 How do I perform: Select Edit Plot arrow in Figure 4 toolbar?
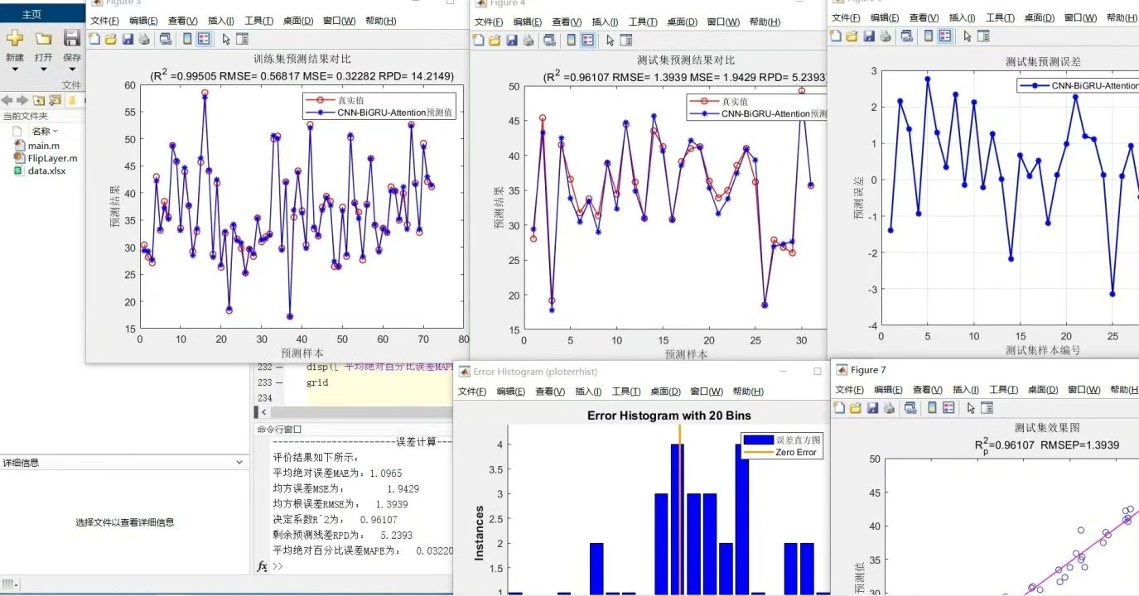(x=611, y=40)
